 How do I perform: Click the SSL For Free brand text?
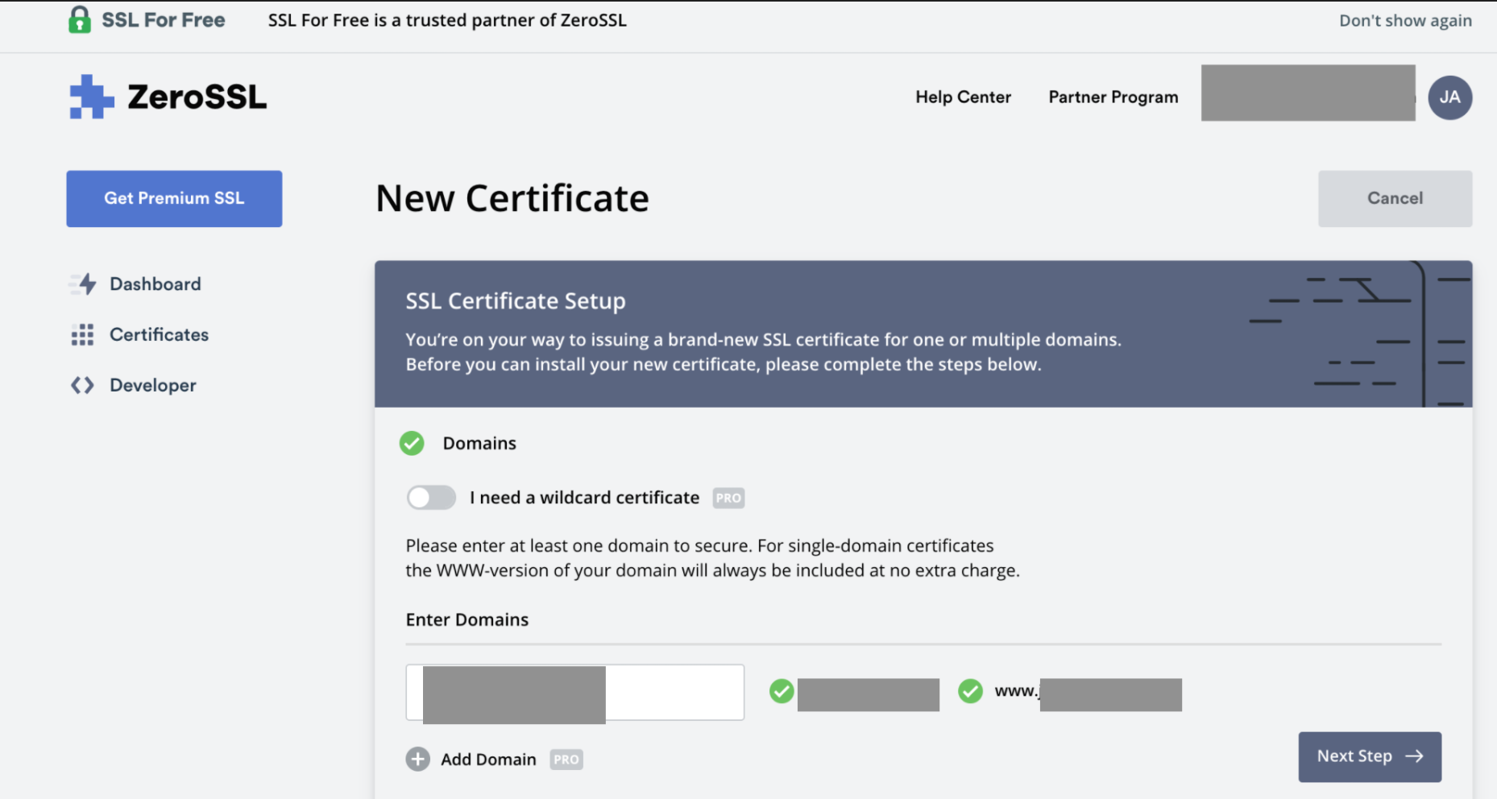tap(164, 20)
